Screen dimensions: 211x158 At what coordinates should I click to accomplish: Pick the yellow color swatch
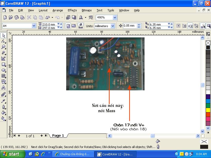(208, 110)
